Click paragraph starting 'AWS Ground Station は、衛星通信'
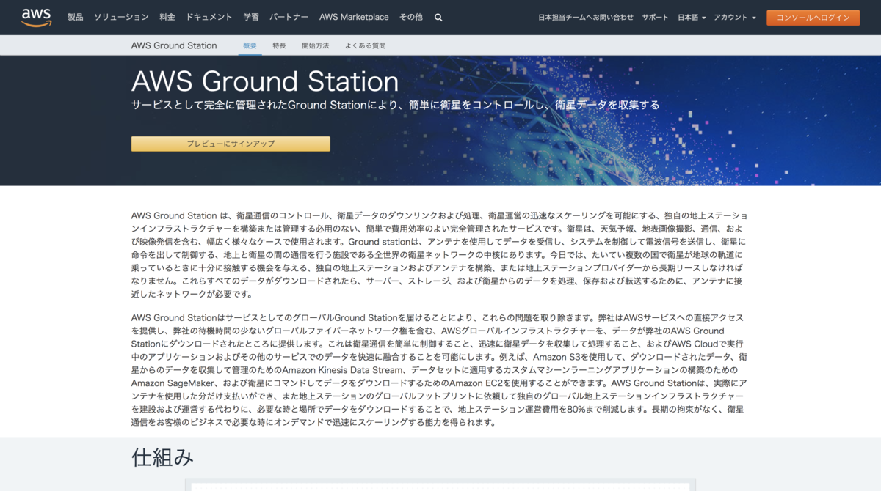The image size is (881, 491). tap(440, 255)
